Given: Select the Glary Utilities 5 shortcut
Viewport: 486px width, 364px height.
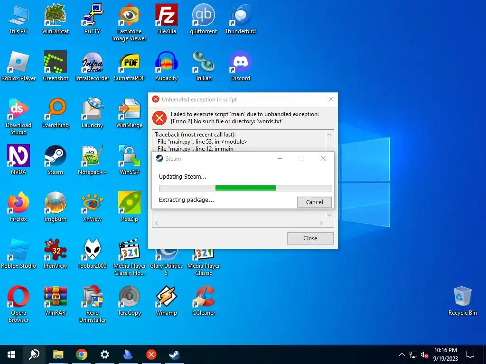Looking at the screenshot, I should [167, 262].
